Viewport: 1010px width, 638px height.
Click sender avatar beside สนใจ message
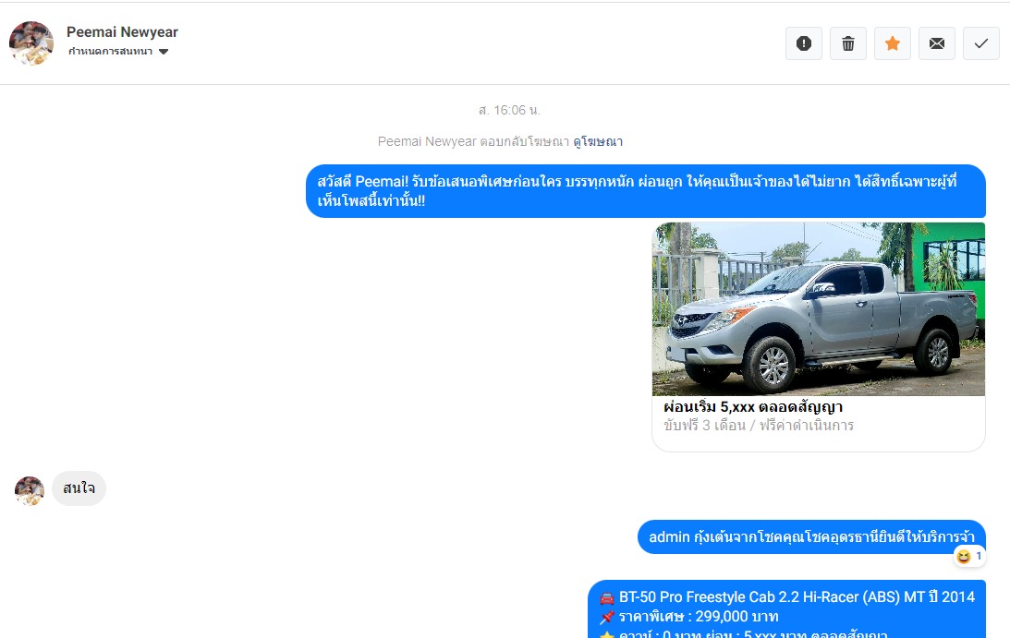click(30, 490)
